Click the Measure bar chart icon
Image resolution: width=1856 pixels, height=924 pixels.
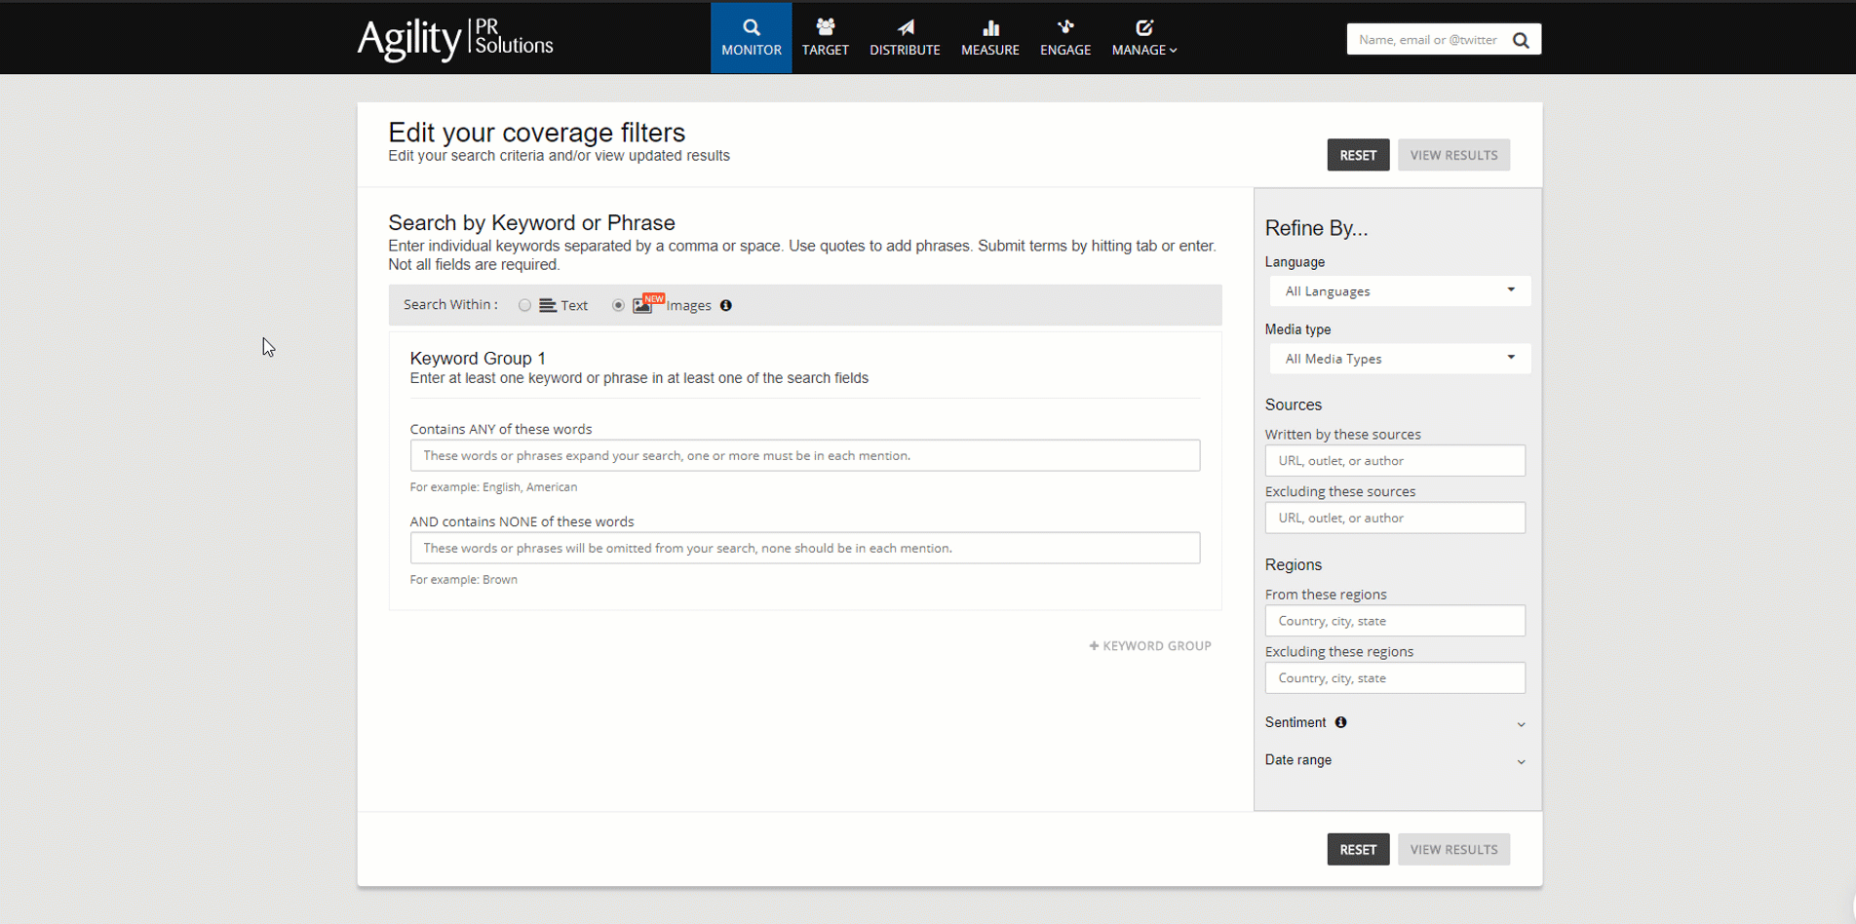coord(990,27)
